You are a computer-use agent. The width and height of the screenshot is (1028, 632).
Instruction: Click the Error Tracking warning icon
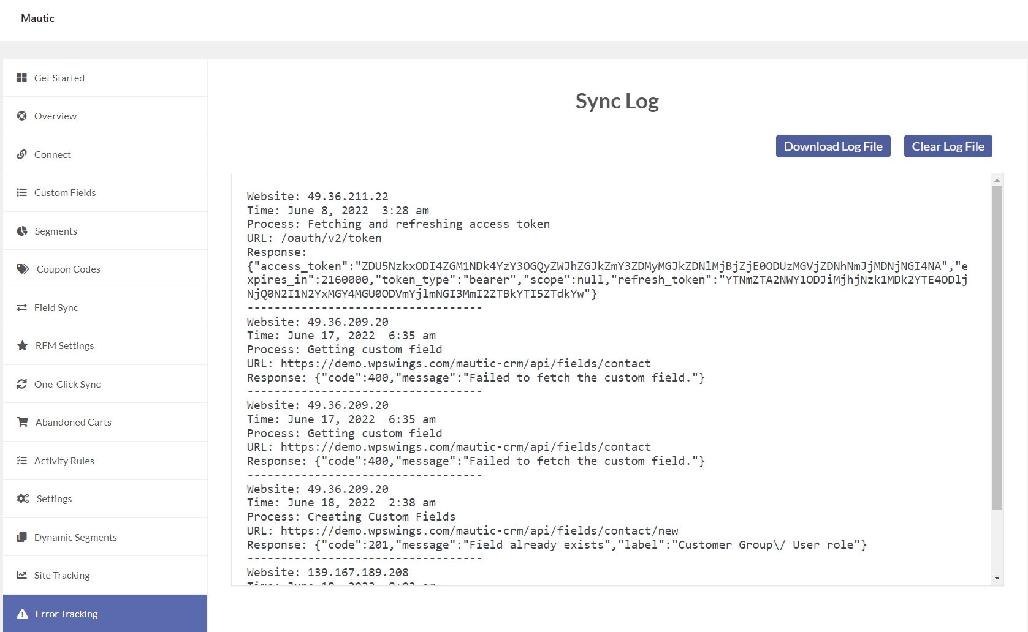click(x=23, y=614)
